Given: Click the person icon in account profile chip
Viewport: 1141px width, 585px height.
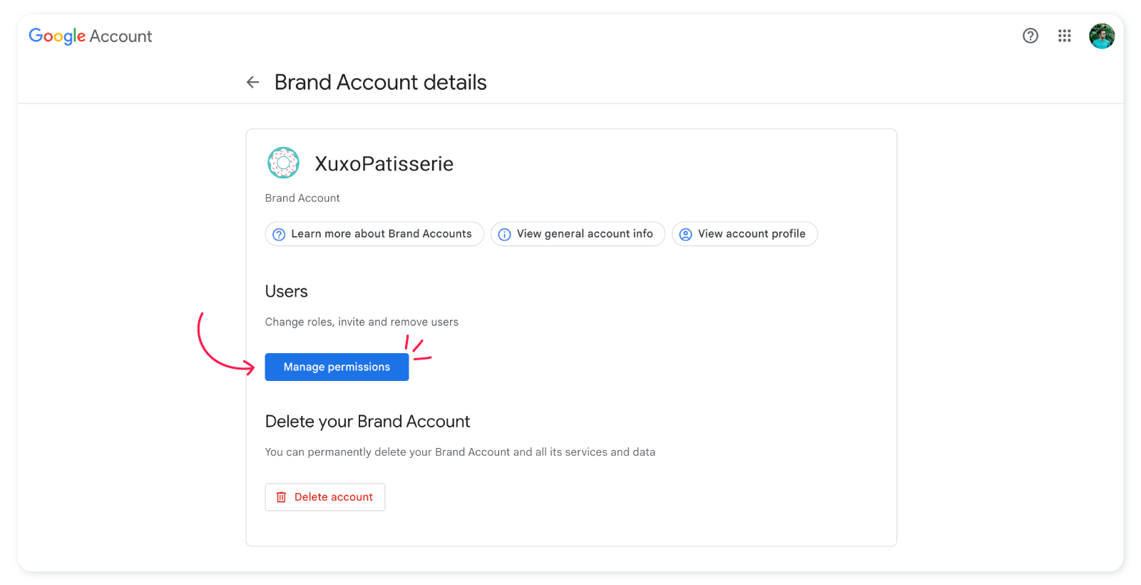Looking at the screenshot, I should 685,235.
